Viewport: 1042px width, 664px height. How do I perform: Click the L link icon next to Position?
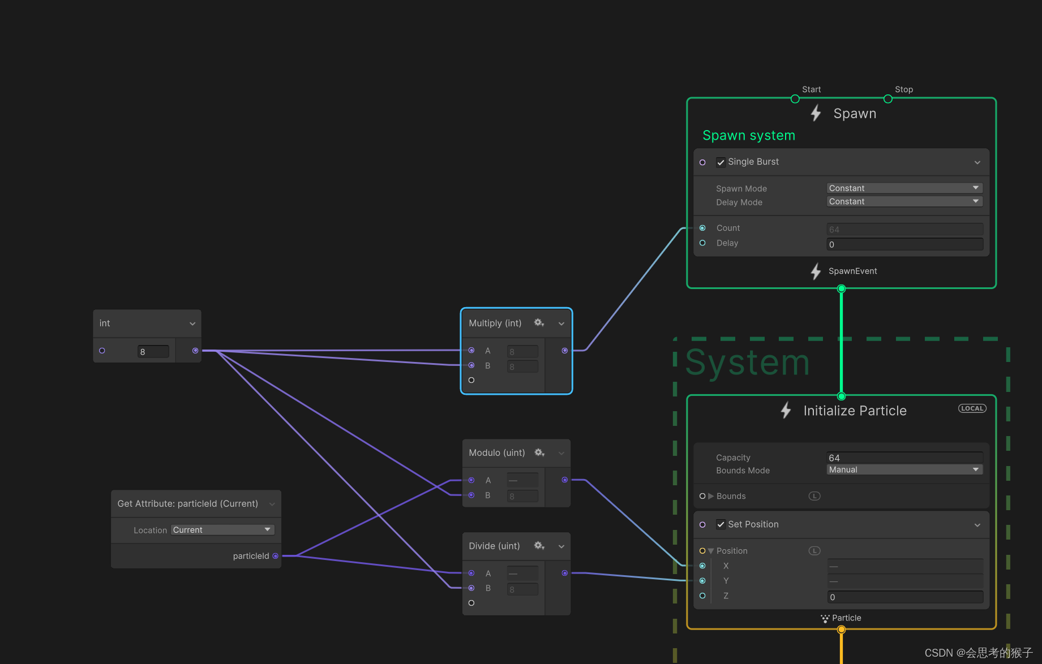click(x=814, y=550)
